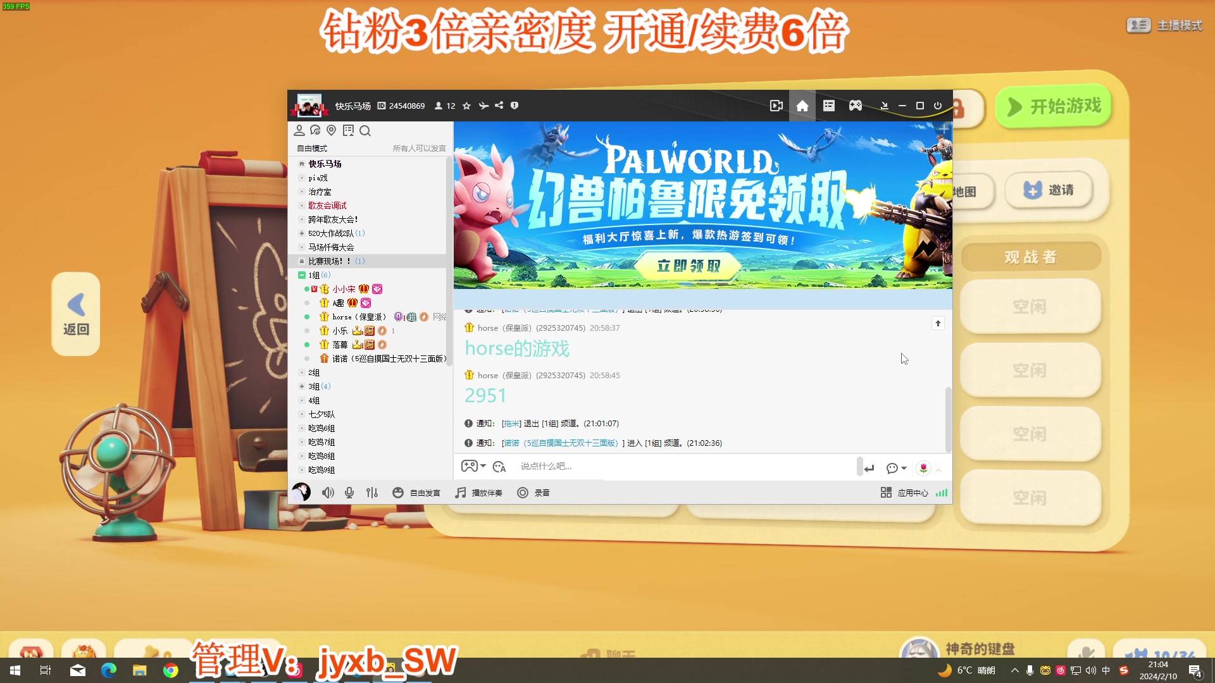
Task: Click the share channel icon
Action: pos(499,106)
